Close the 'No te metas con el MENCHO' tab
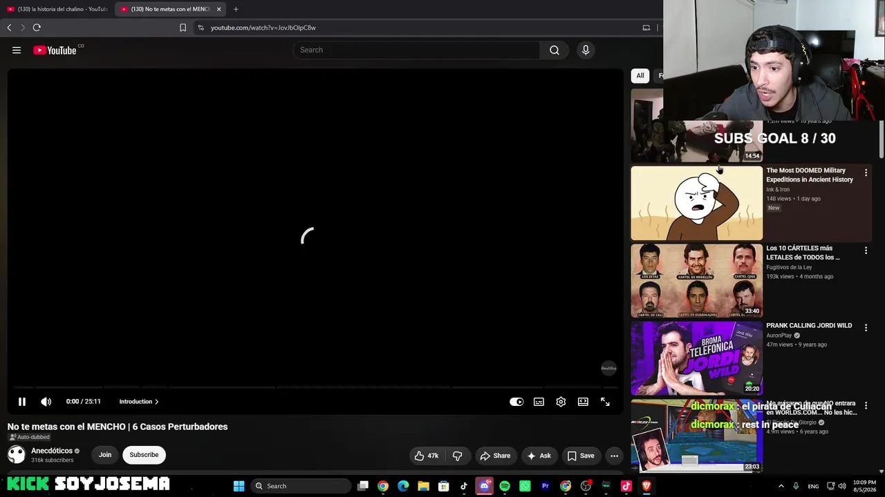885x497 pixels. coord(218,9)
